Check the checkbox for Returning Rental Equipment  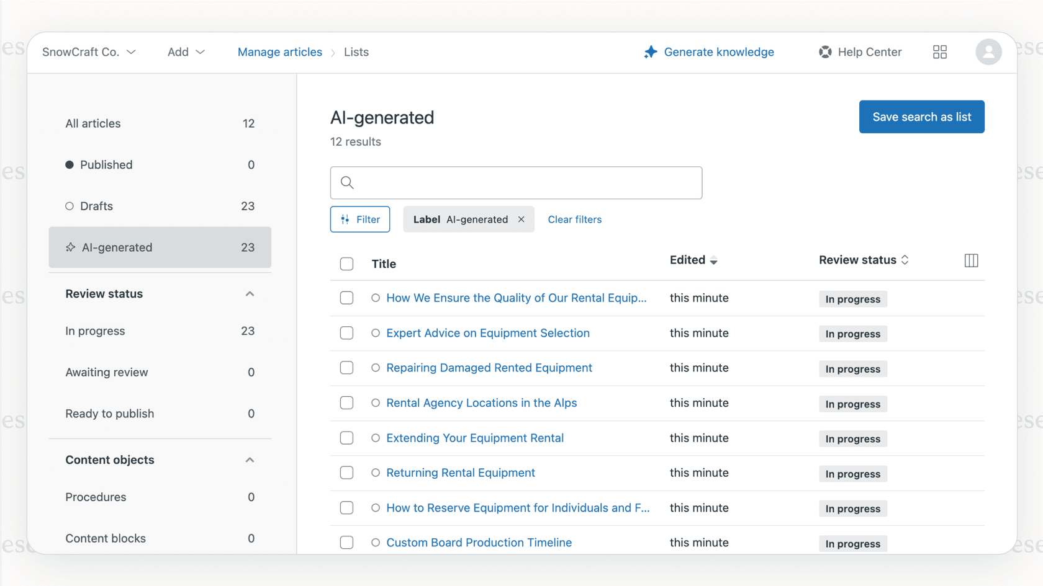click(x=346, y=473)
